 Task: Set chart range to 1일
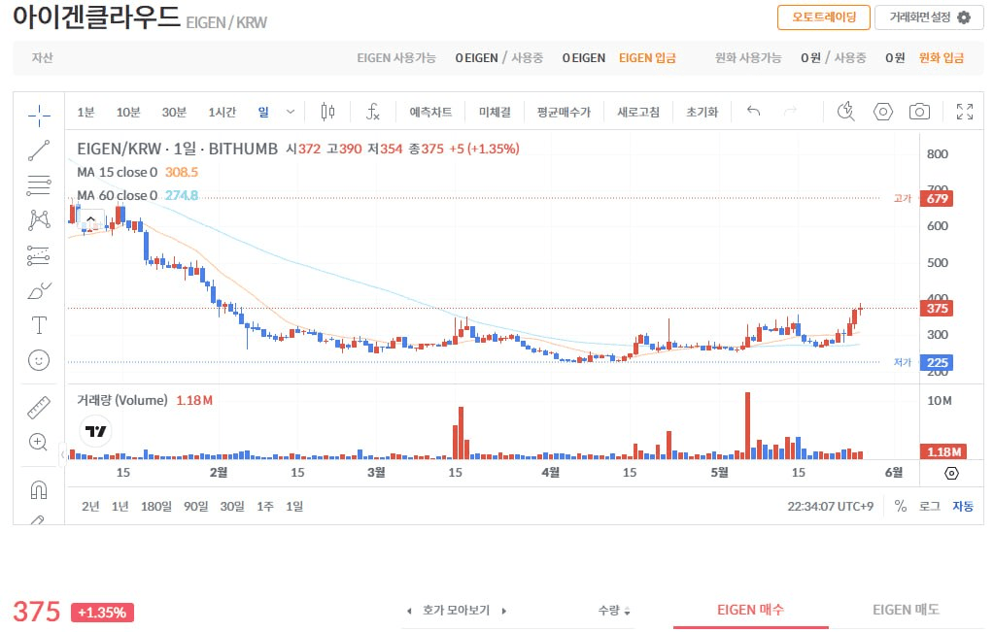[294, 506]
